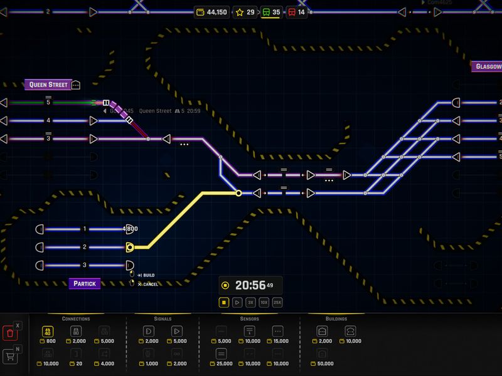Click the Connections category header
This screenshot has height=376, width=502.
pyautogui.click(x=76, y=319)
